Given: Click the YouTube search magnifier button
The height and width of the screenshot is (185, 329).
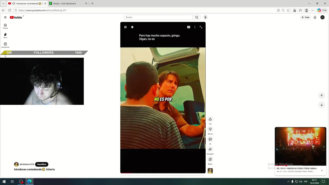Looking at the screenshot, I should point(197,17).
